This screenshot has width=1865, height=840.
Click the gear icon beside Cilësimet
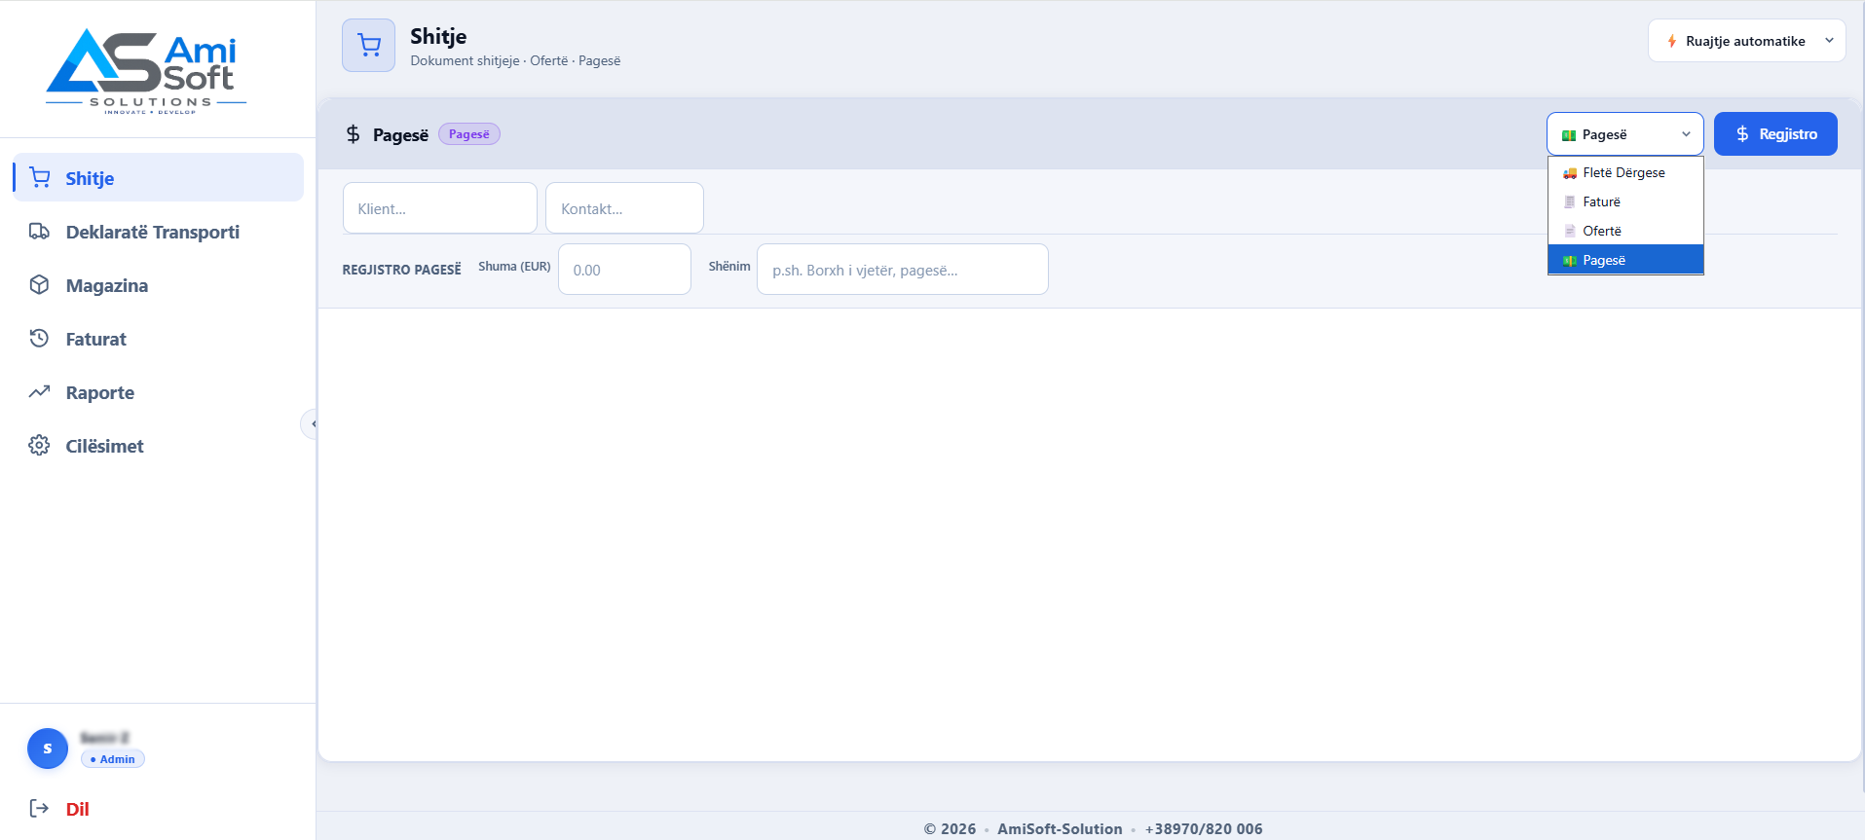pyautogui.click(x=39, y=445)
